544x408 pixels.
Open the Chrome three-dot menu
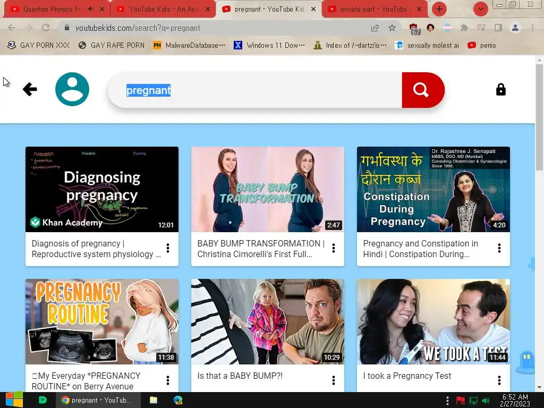pyautogui.click(x=532, y=28)
